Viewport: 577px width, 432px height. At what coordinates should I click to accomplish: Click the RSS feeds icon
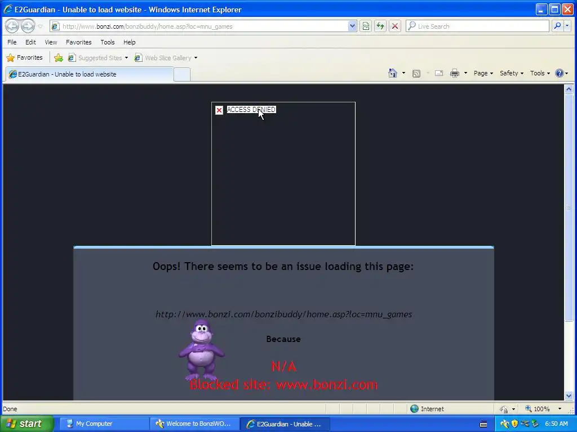[x=416, y=74]
